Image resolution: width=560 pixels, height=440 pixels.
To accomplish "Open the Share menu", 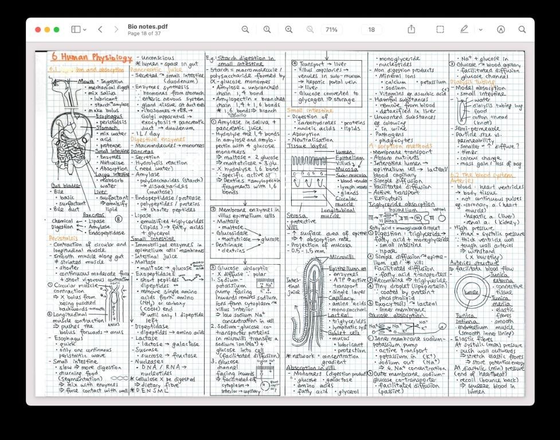I will click(x=412, y=29).
